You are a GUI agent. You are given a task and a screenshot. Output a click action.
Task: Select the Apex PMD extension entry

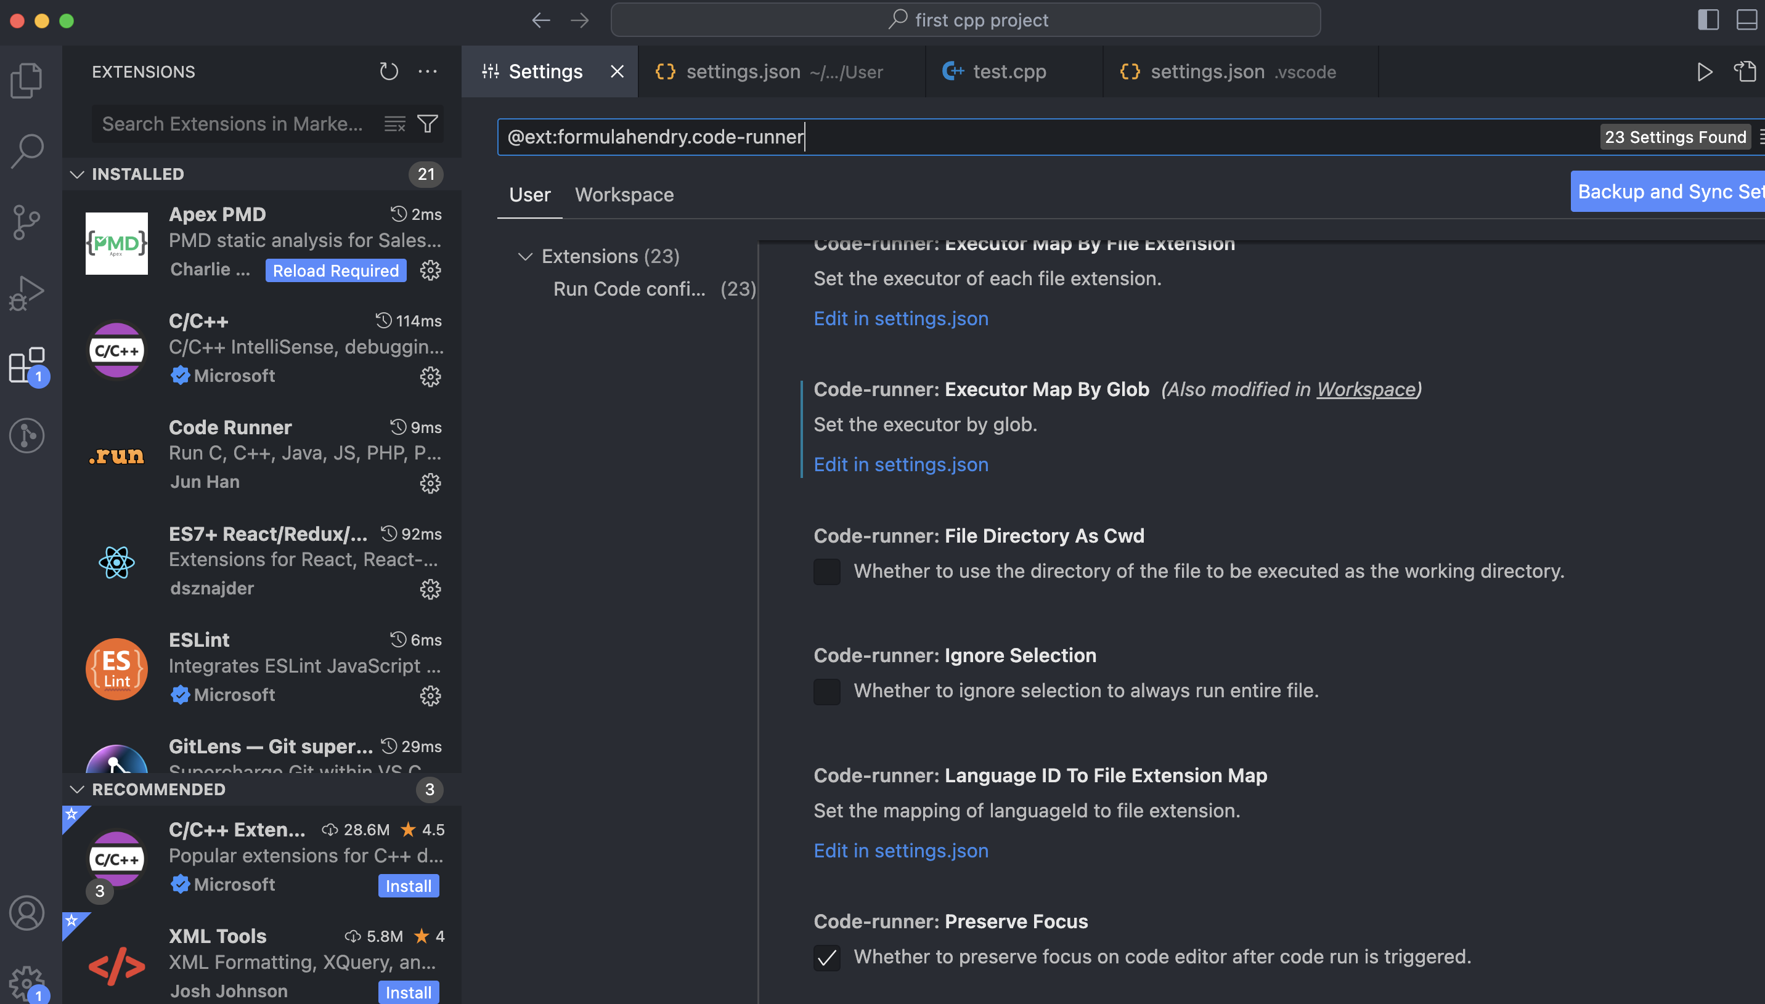pyautogui.click(x=262, y=243)
